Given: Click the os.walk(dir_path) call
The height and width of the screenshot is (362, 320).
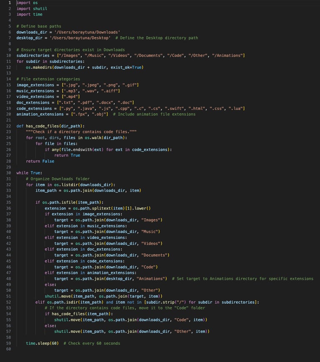Looking at the screenshot, I should coord(105,138).
